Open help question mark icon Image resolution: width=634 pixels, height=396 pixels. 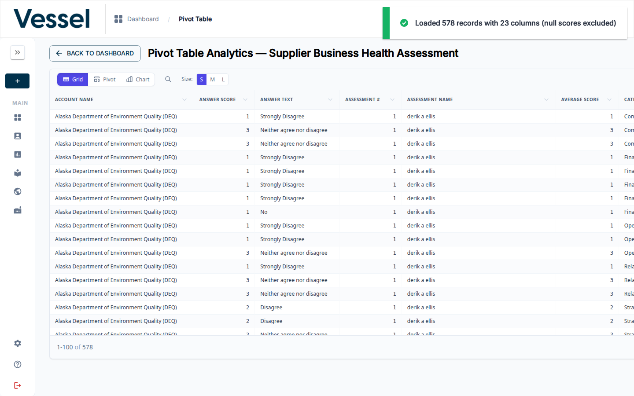[x=18, y=364]
